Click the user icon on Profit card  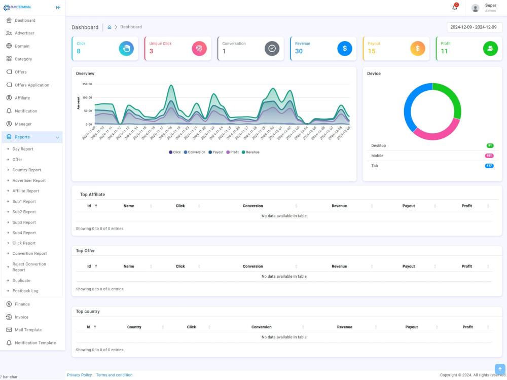pos(490,49)
